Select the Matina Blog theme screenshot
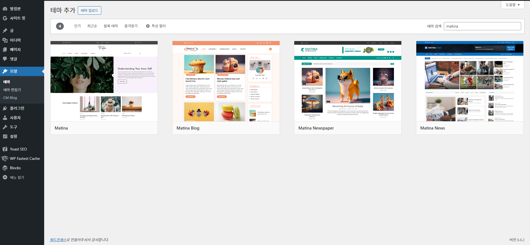The height and width of the screenshot is (245, 530). pyautogui.click(x=226, y=81)
